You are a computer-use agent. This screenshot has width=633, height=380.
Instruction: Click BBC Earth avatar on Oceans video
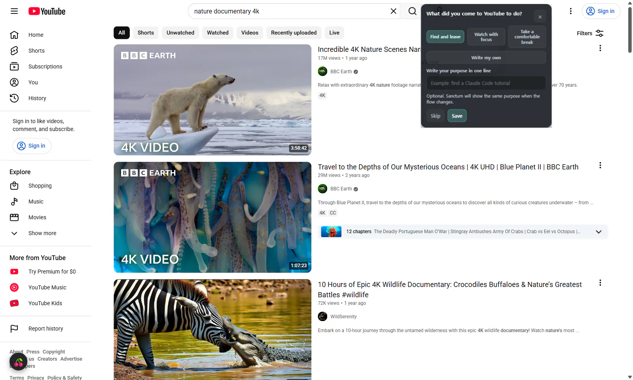(322, 189)
